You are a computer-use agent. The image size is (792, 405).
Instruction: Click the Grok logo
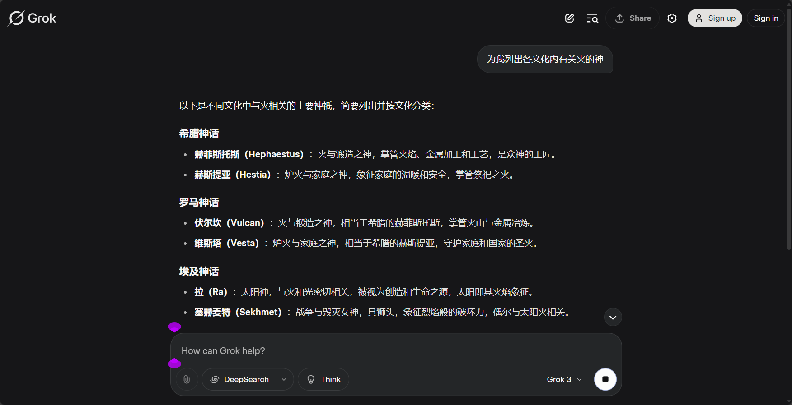point(33,18)
